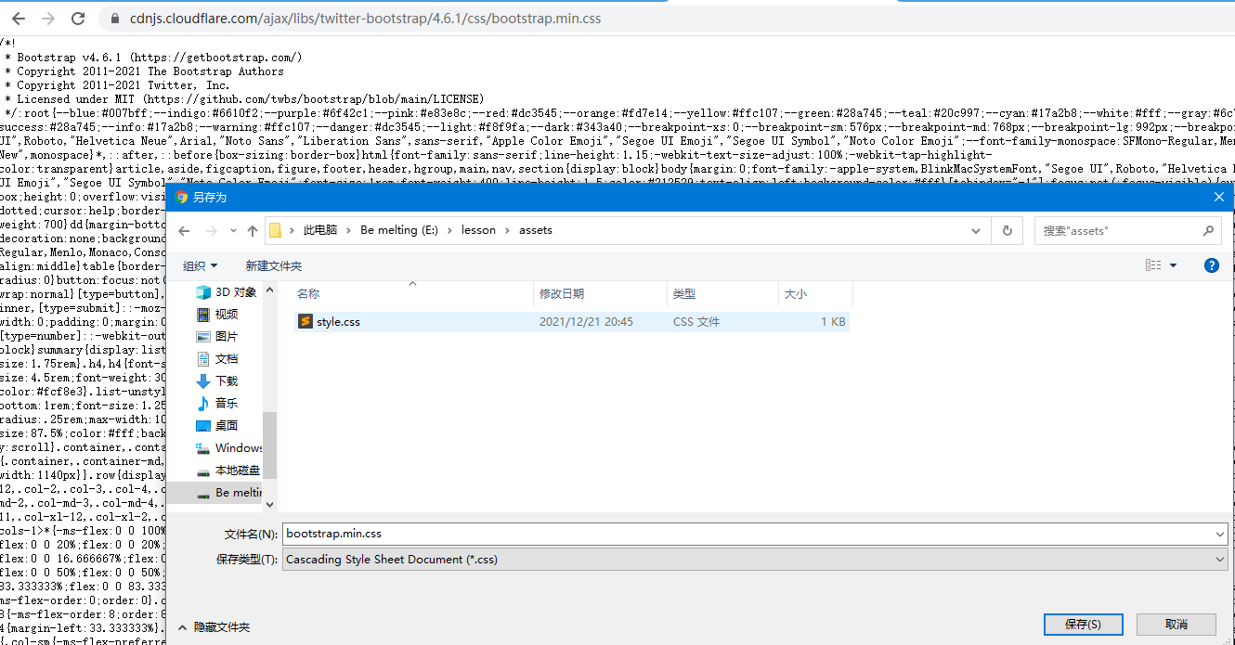Viewport: 1235px width, 645px height.
Task: Select Be melting drive in navigation pane
Action: [x=227, y=492]
